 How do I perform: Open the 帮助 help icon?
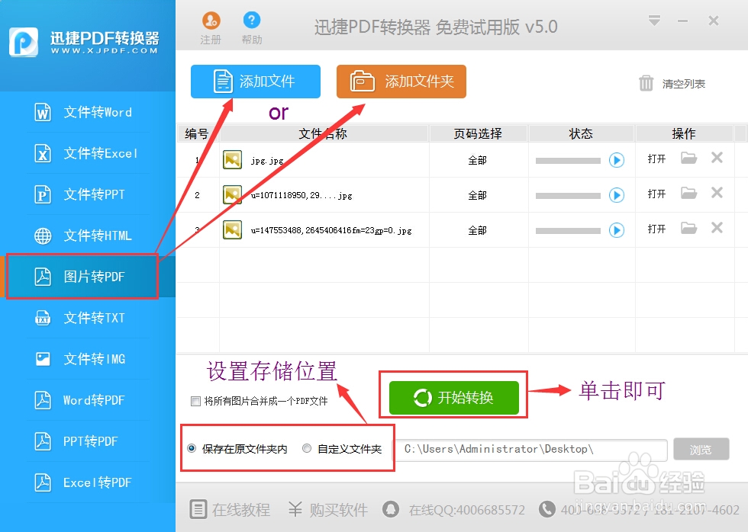click(252, 25)
